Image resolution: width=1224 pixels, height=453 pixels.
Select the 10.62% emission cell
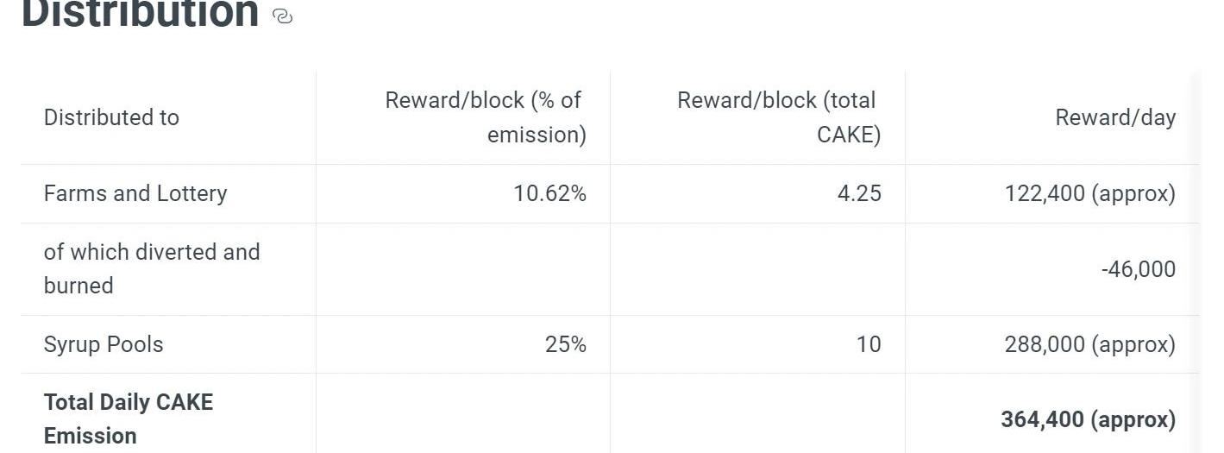(549, 193)
